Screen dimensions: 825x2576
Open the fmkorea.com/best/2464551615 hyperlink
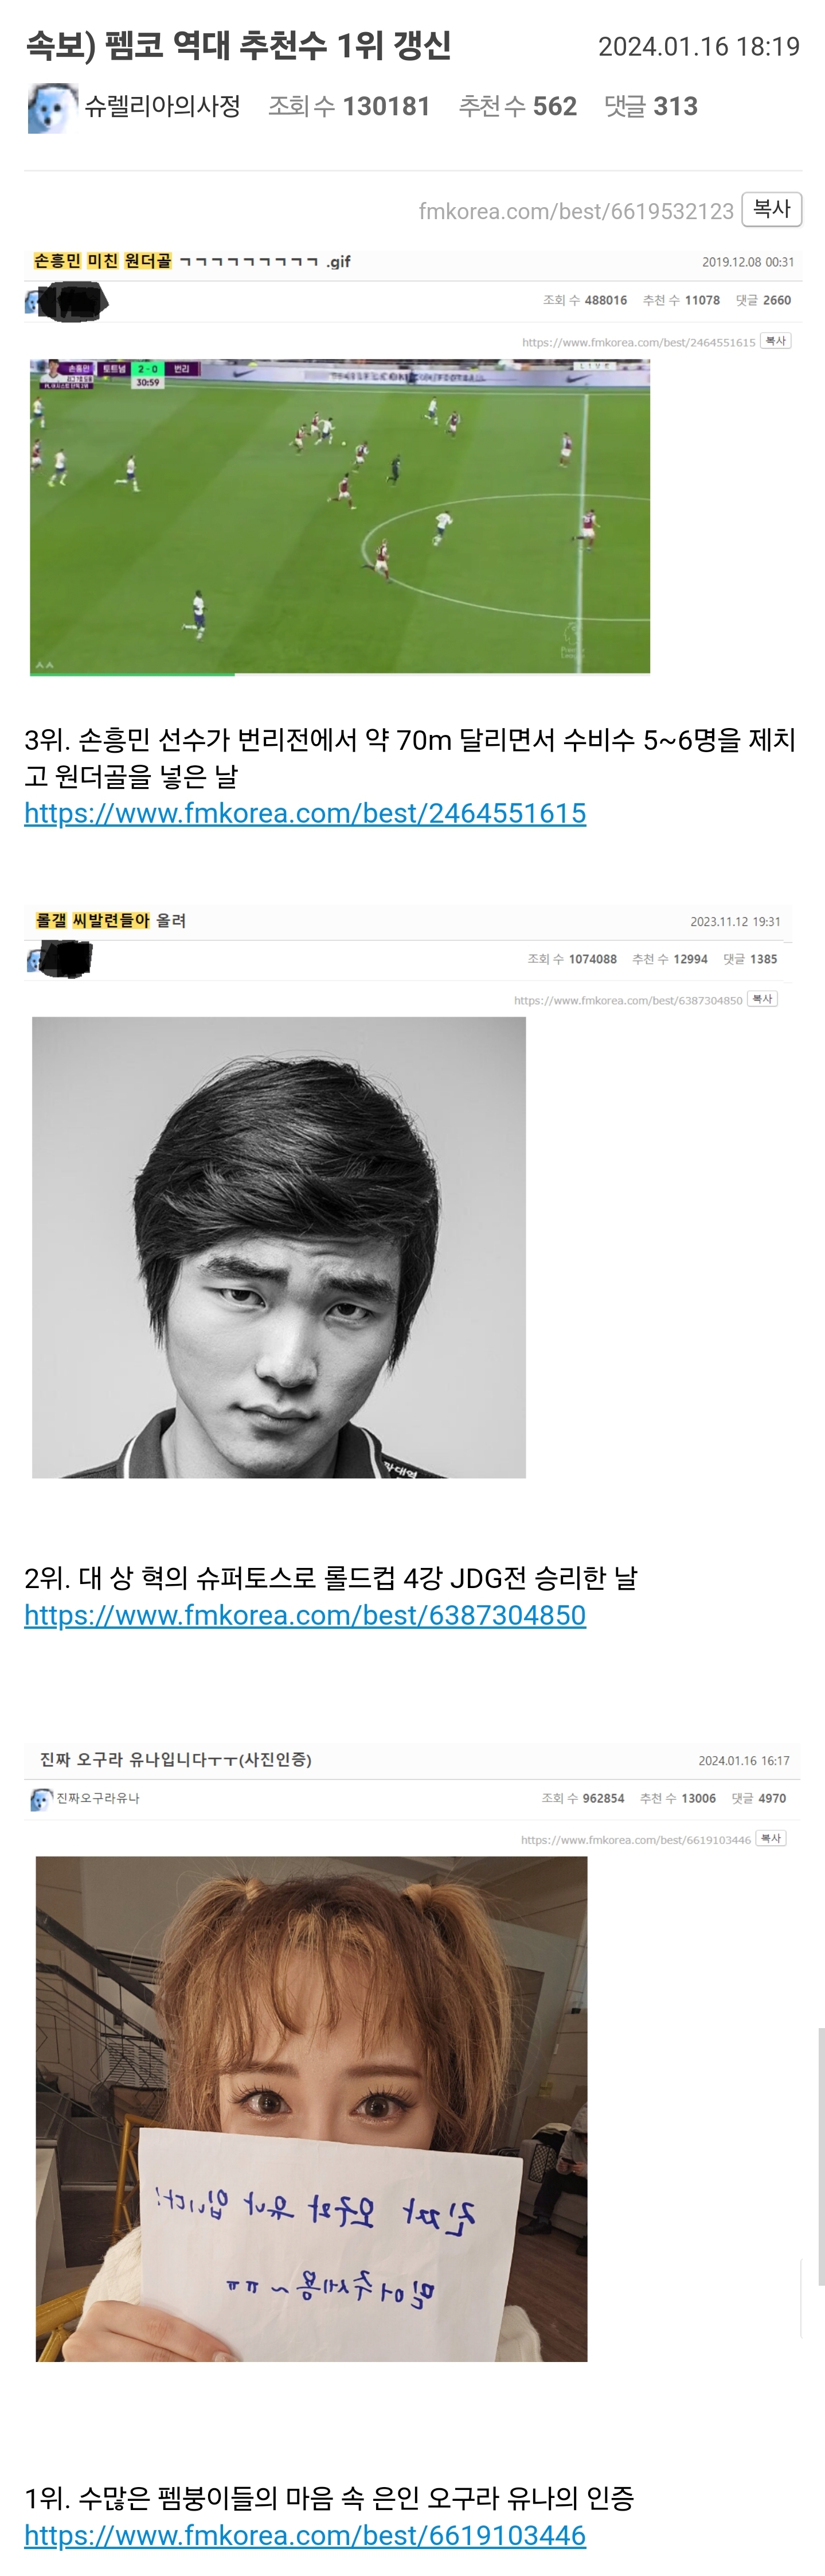304,813
